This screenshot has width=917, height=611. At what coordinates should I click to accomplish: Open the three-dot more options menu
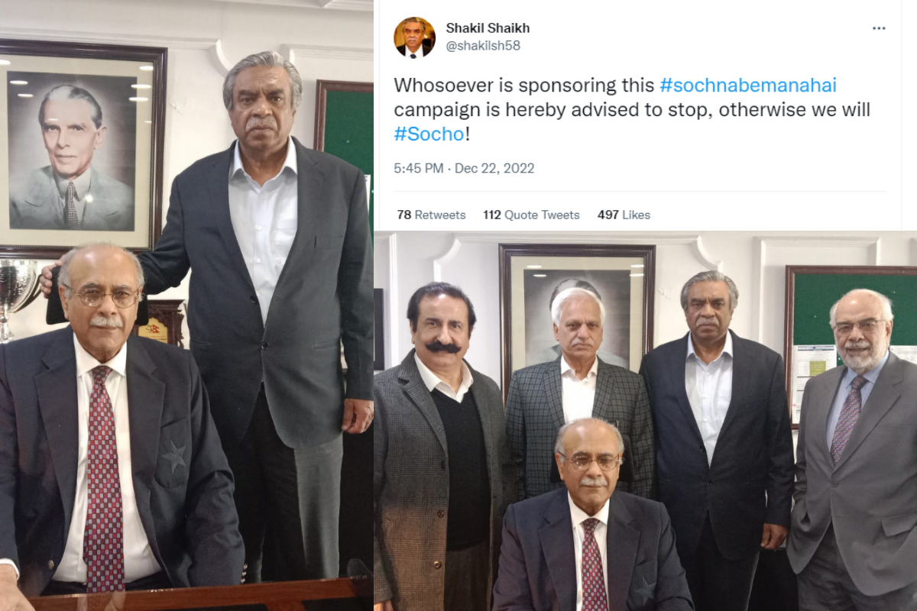[x=879, y=28]
